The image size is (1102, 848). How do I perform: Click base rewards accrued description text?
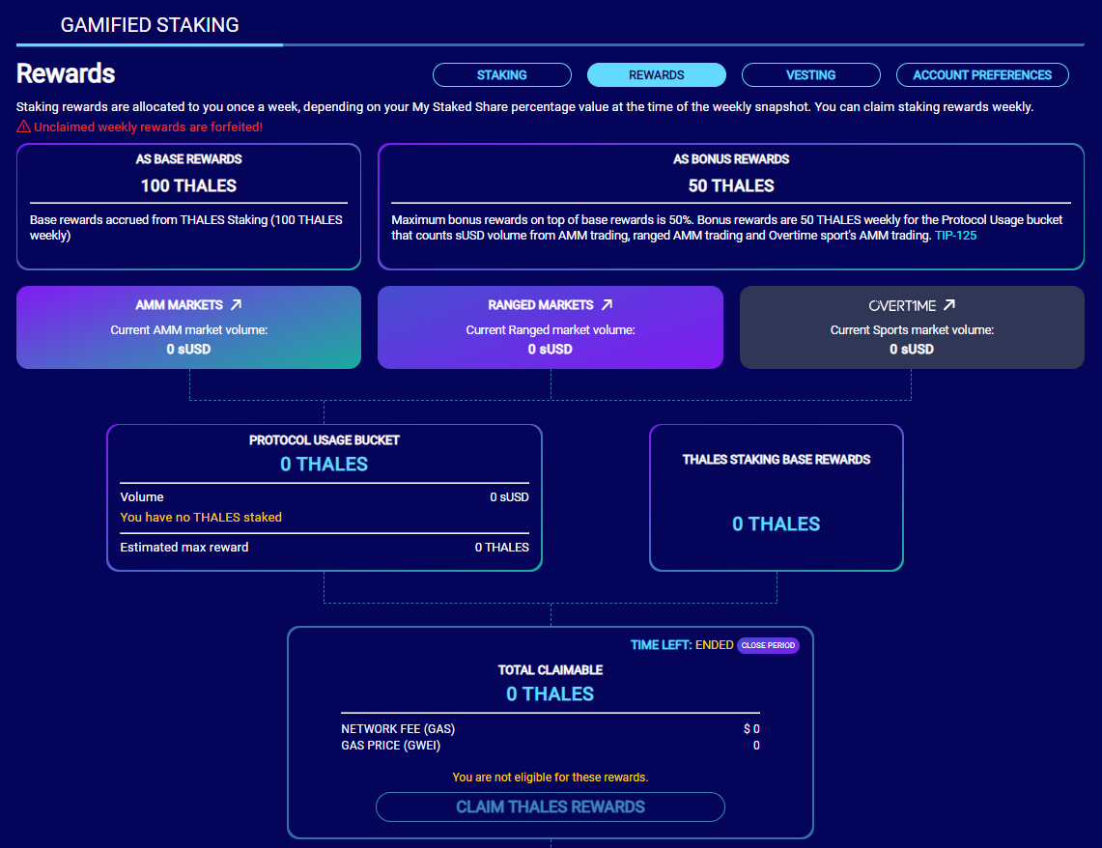point(186,228)
